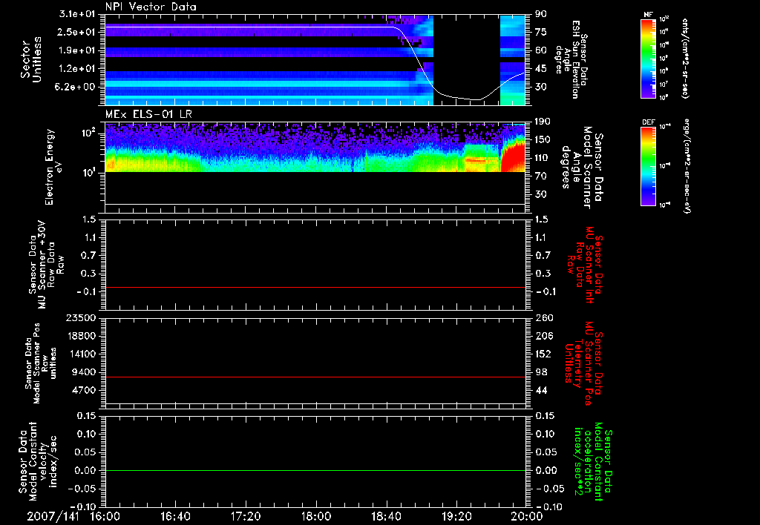This screenshot has width=760, height=525.
Task: Click the 1.9e+01 sector tick label
Action: (x=77, y=50)
